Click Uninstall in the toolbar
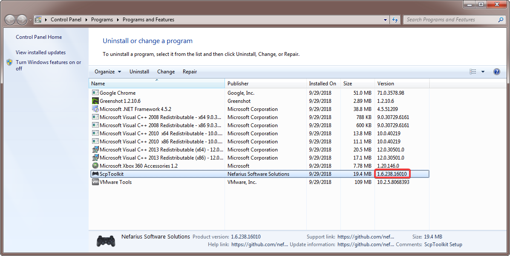This screenshot has width=510, height=256. click(x=139, y=72)
